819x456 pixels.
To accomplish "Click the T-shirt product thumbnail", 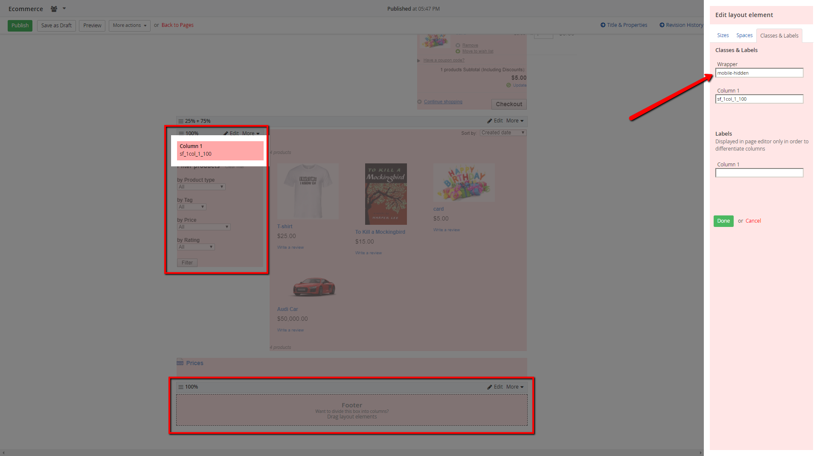I will (308, 191).
